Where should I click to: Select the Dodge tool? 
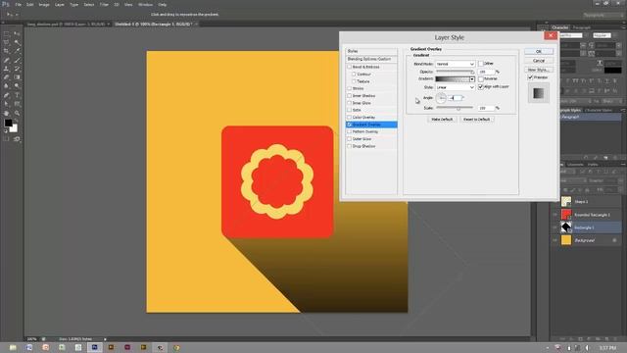[x=17, y=86]
